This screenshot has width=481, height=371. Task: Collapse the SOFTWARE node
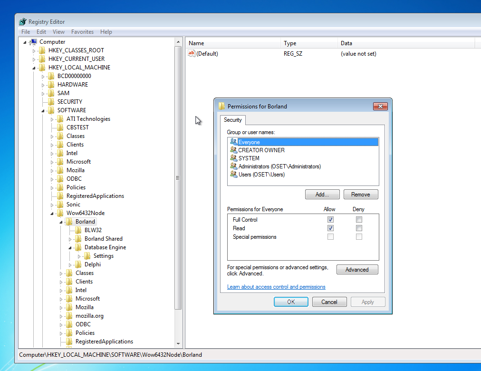click(x=43, y=111)
